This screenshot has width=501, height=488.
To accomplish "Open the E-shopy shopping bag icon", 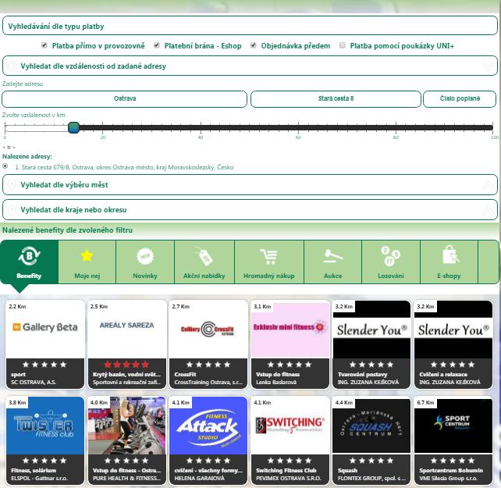I will (x=450, y=256).
